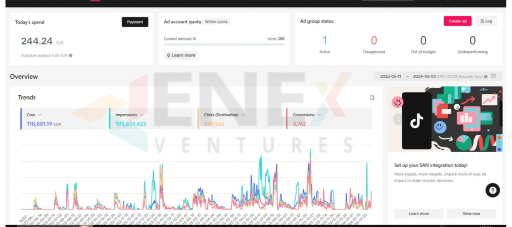512x227 pixels.
Task: Click the Overview heading
Action: pyautogui.click(x=24, y=77)
